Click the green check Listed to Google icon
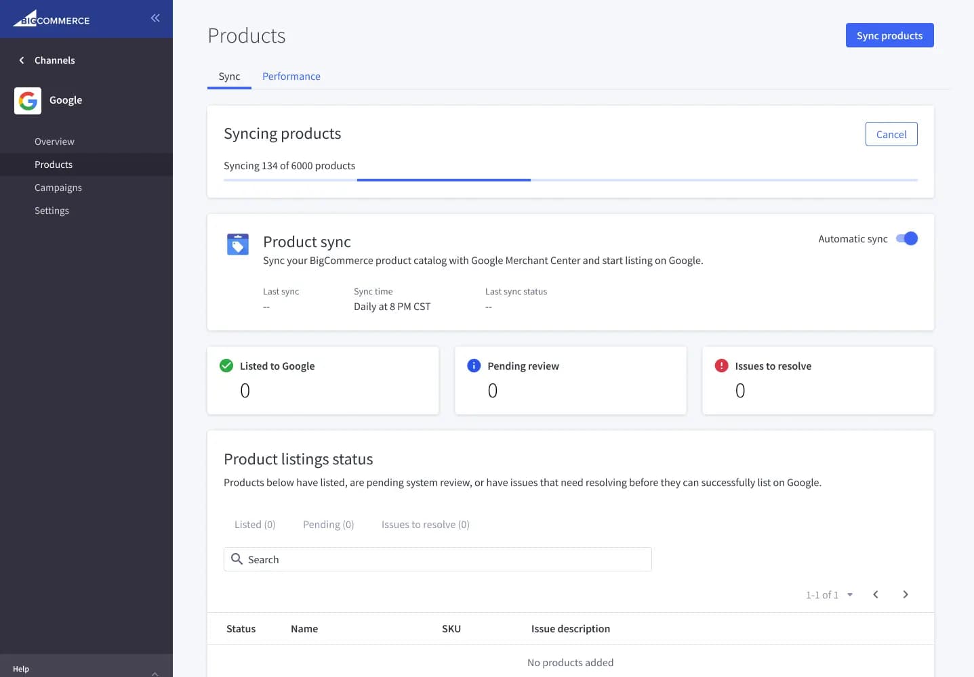 226,366
